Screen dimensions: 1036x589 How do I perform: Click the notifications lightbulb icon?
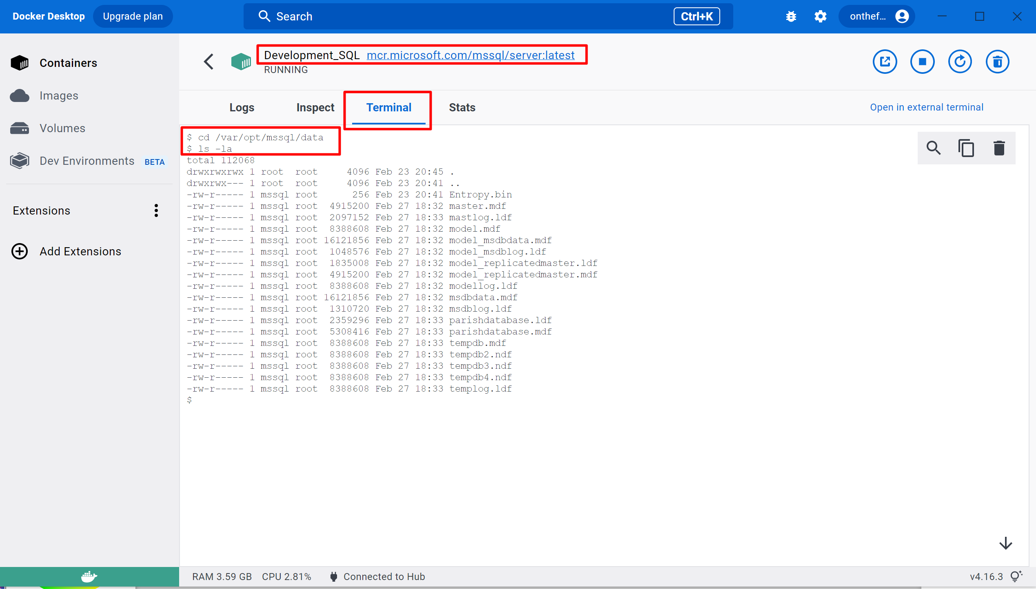(1016, 576)
